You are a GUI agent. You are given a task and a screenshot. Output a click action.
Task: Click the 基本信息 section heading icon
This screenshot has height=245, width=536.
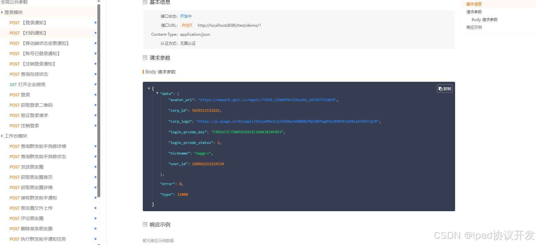tap(145, 2)
